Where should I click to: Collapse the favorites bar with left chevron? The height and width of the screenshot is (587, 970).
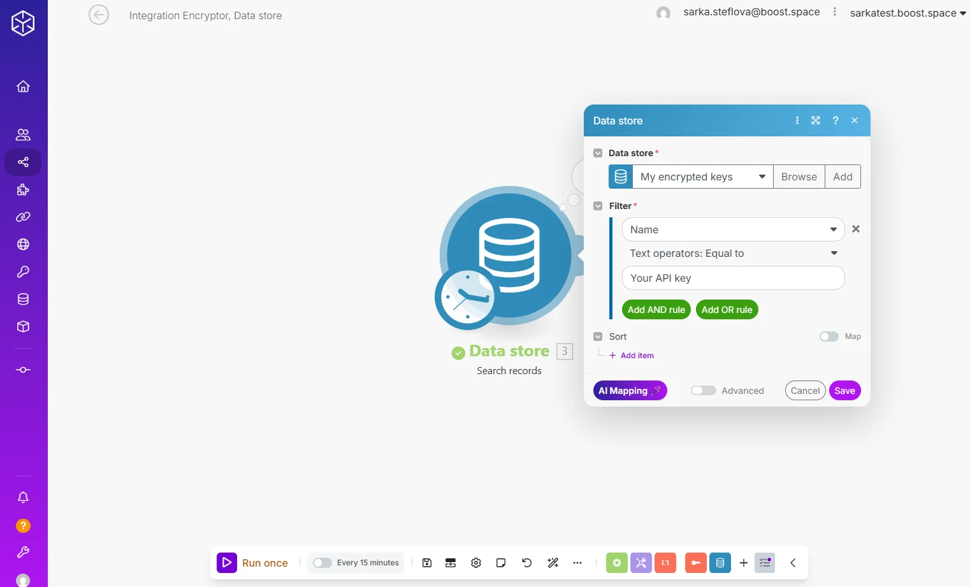point(793,563)
